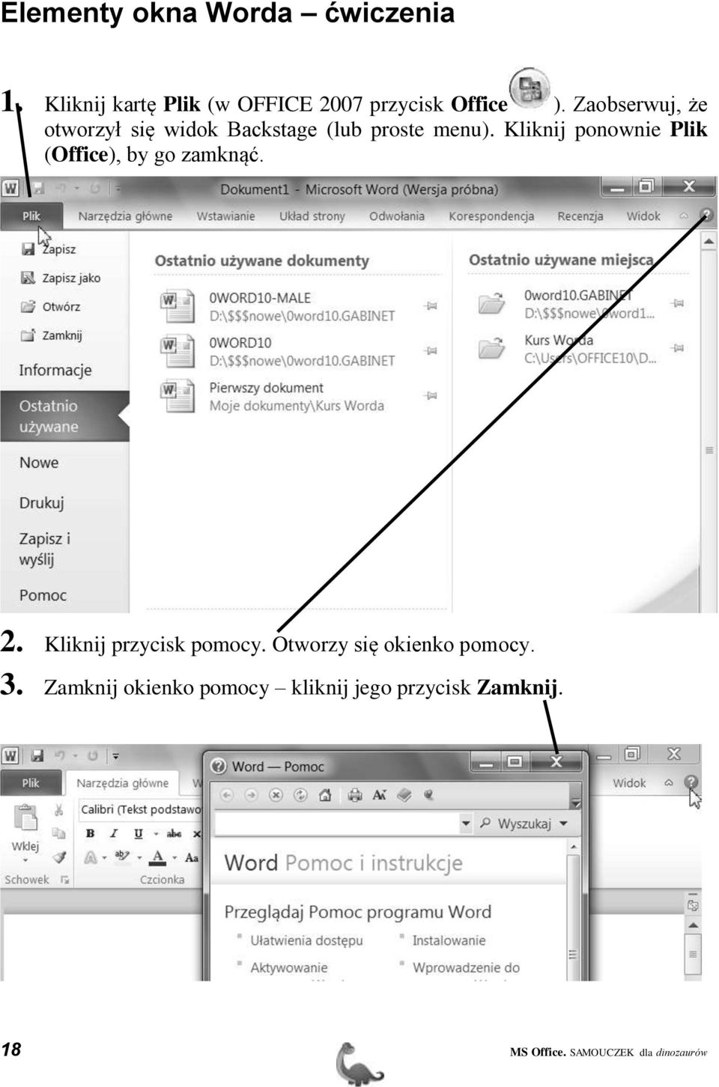Select the Format Painter brush icon
Image resolution: width=719 pixels, height=1087 pixels.
[58, 857]
